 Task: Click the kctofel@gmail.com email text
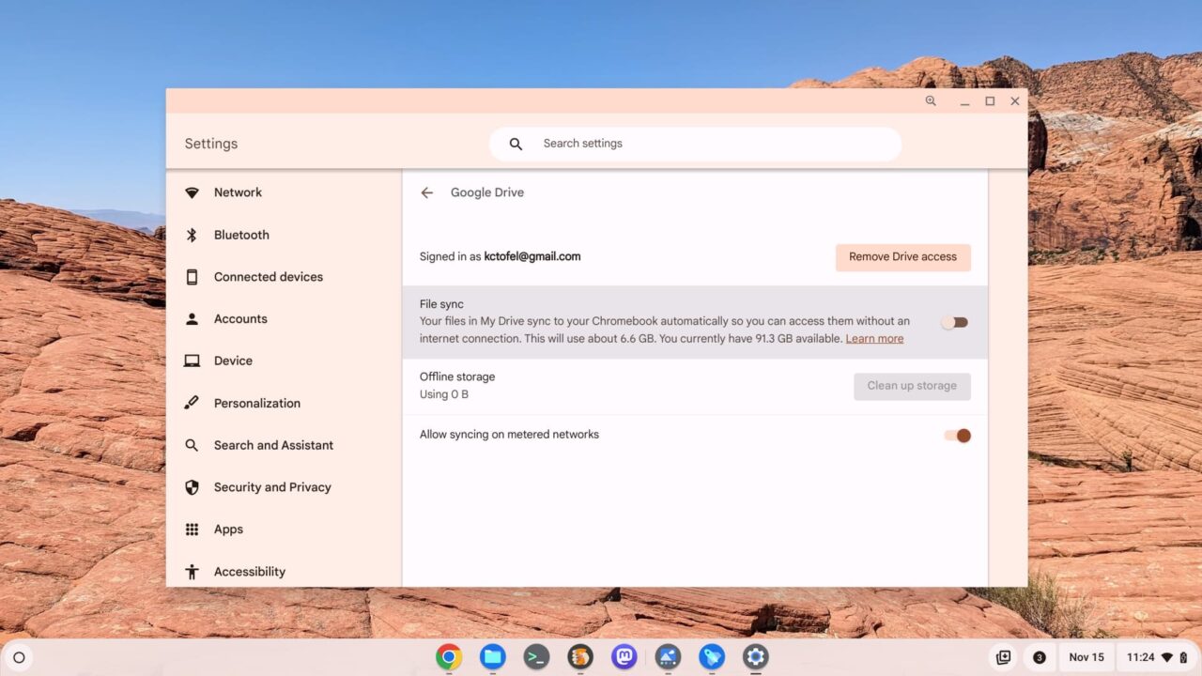[x=532, y=256]
